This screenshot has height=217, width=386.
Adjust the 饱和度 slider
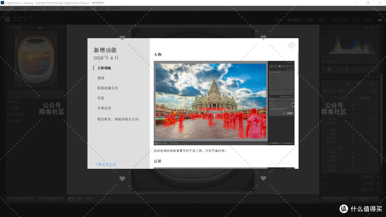(x=352, y=170)
